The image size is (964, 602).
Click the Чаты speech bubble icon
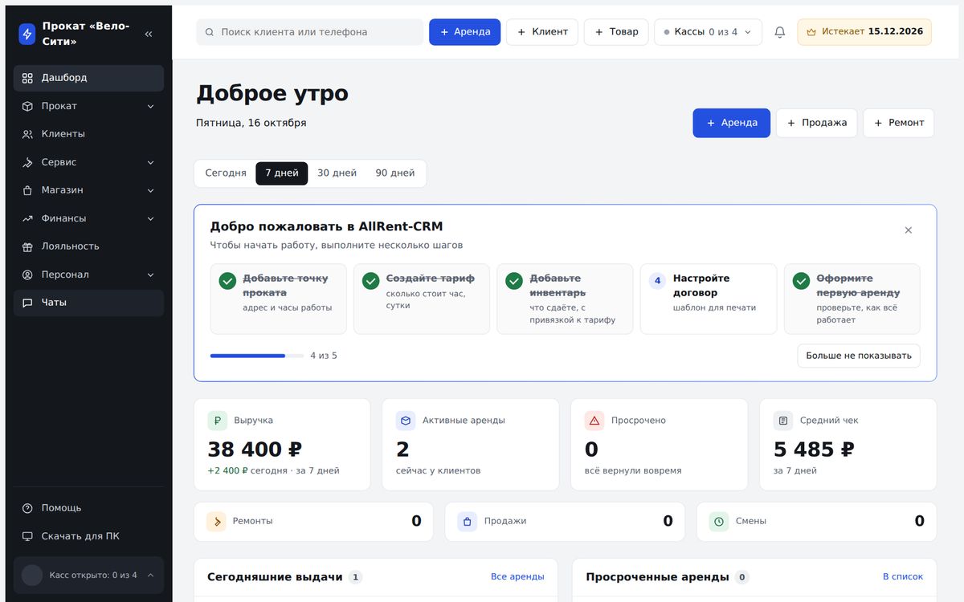point(27,303)
